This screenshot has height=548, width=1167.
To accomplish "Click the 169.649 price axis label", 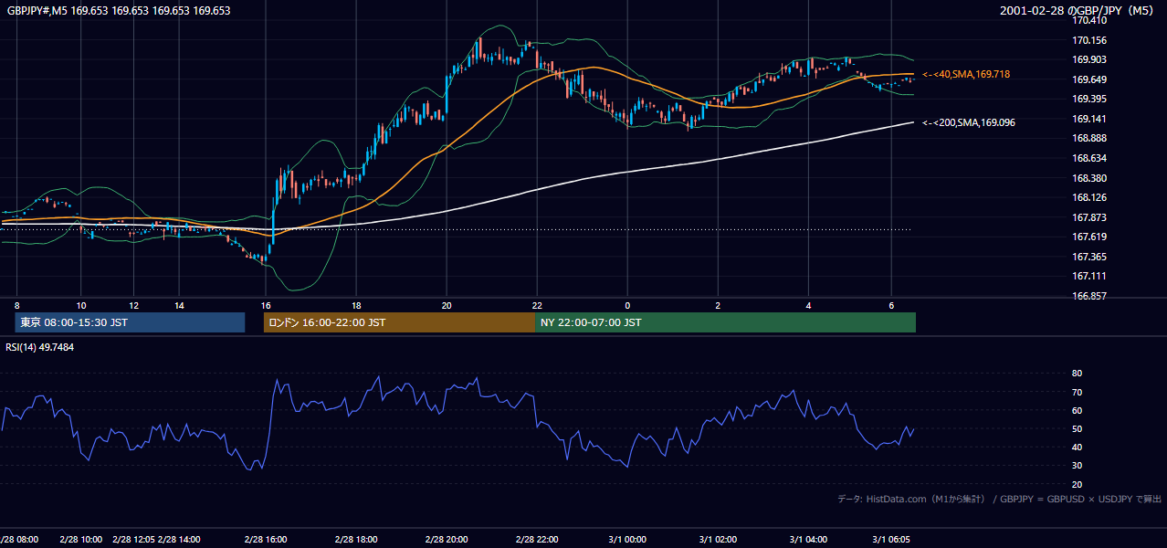I will tap(1088, 79).
